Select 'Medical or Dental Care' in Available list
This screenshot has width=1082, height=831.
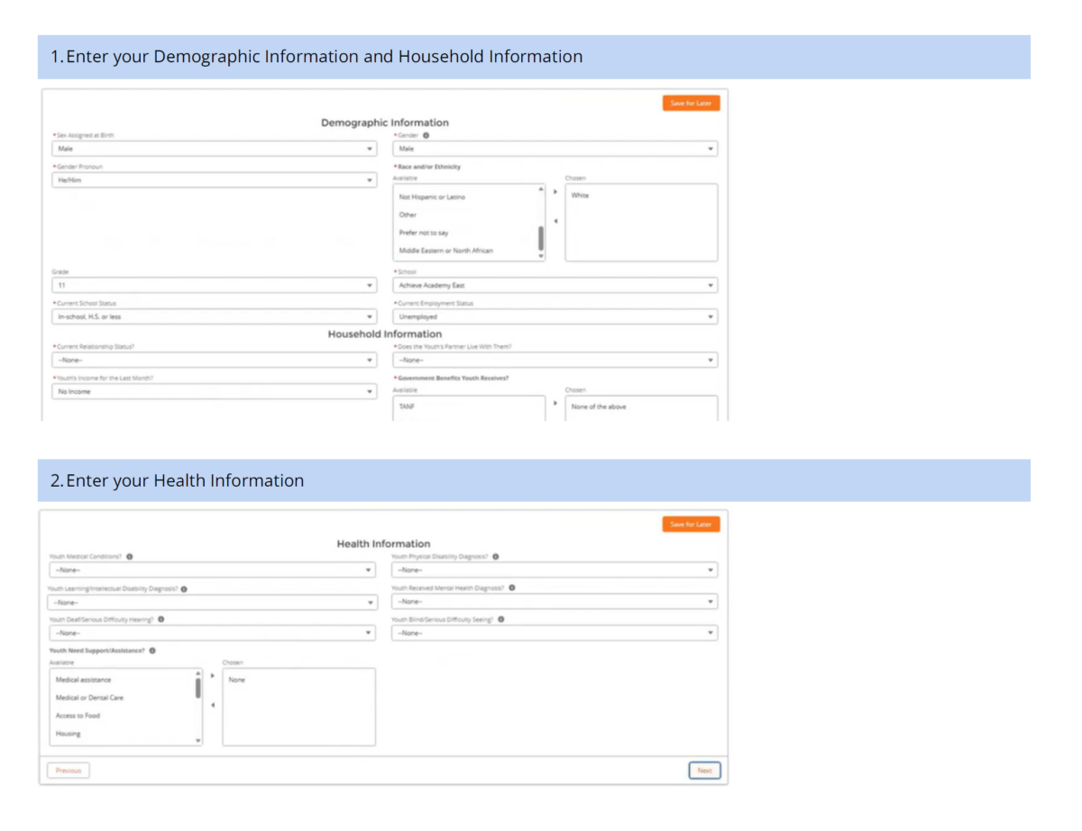[90, 698]
